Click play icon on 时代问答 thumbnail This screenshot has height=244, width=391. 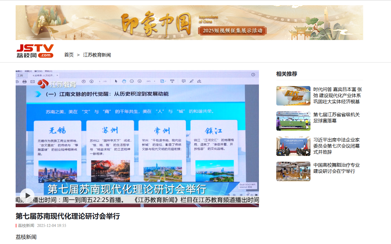pyautogui.click(x=307, y=102)
